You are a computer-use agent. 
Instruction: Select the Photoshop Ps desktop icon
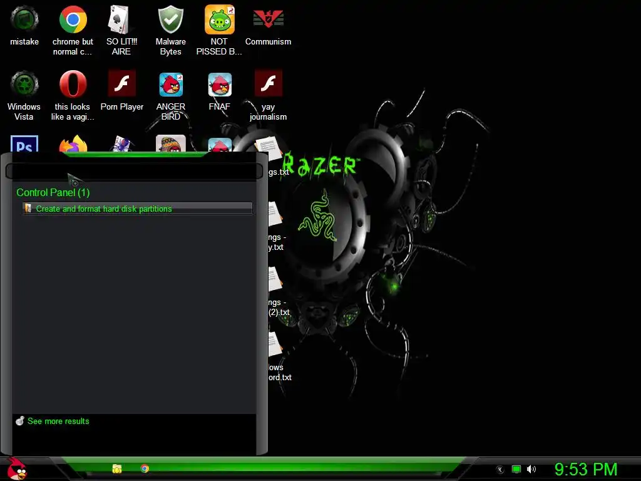24,144
